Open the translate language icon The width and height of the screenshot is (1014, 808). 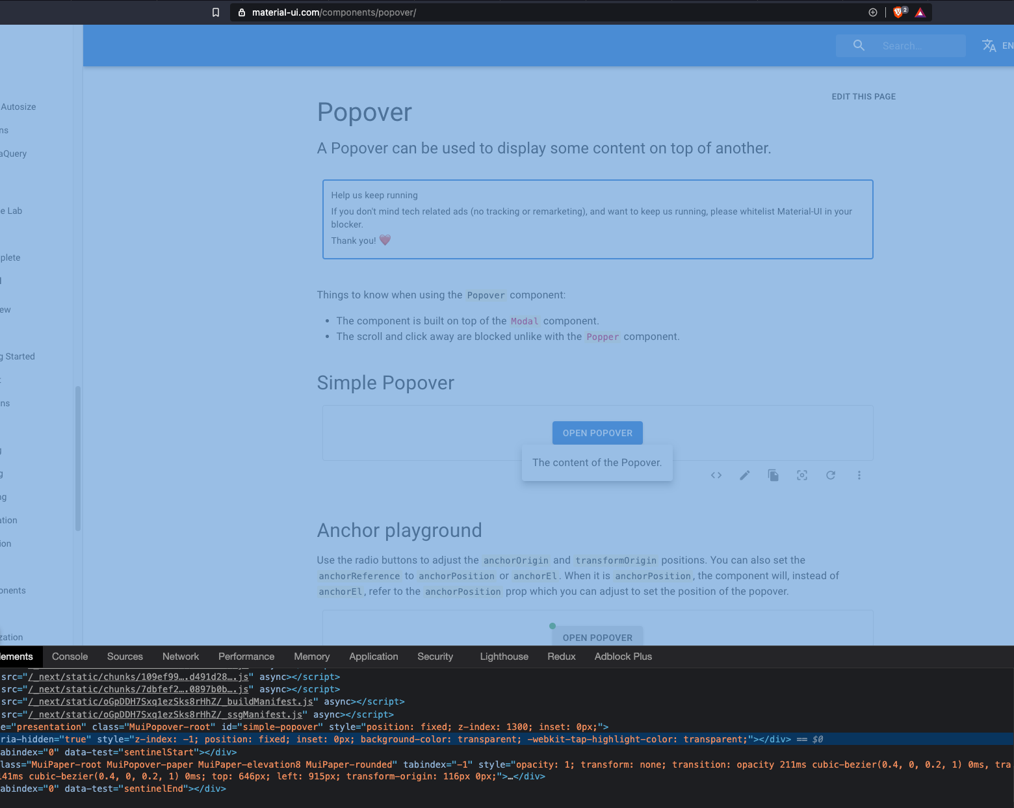coord(989,45)
